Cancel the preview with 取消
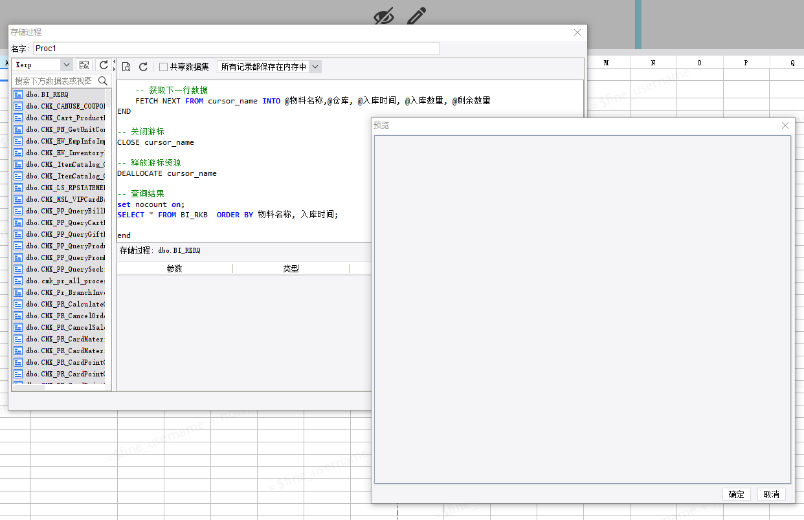Viewport: 804px width, 520px height. pos(772,494)
